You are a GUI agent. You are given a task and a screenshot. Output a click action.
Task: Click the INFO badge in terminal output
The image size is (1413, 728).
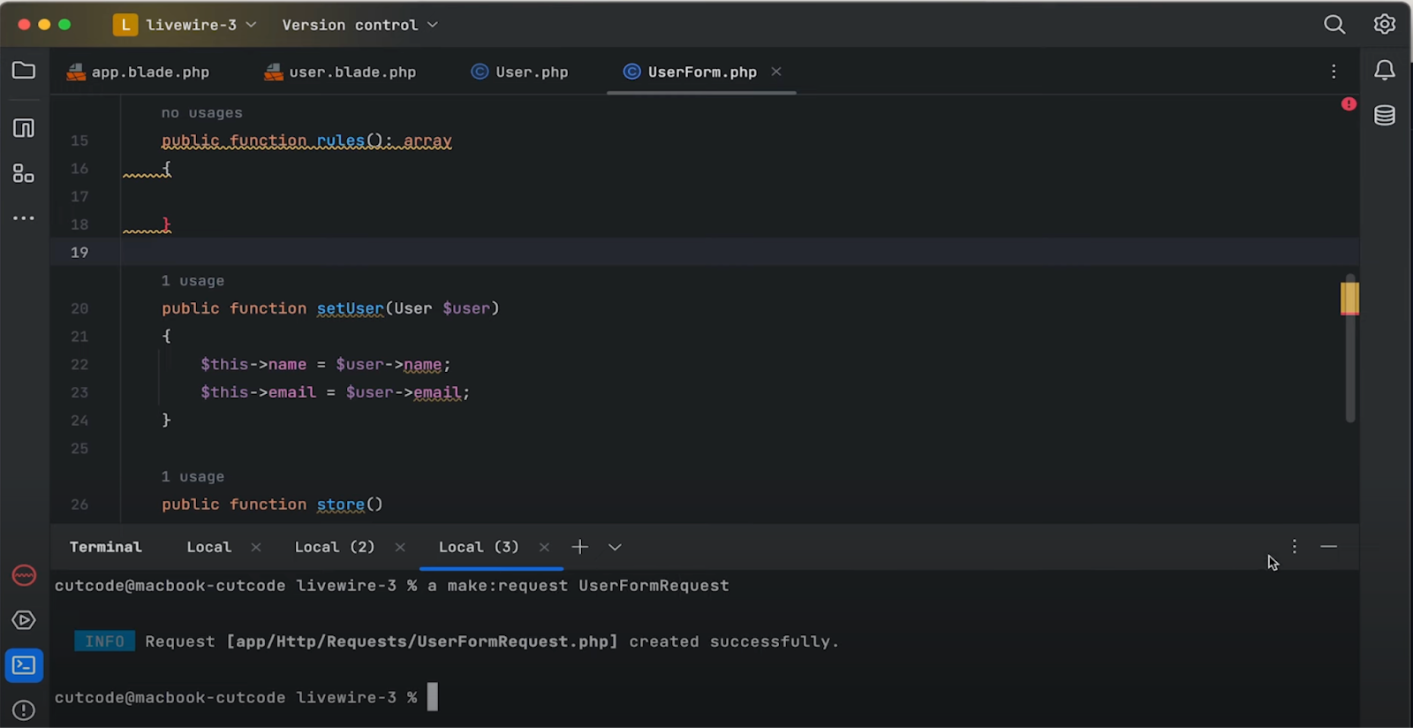[x=104, y=641]
